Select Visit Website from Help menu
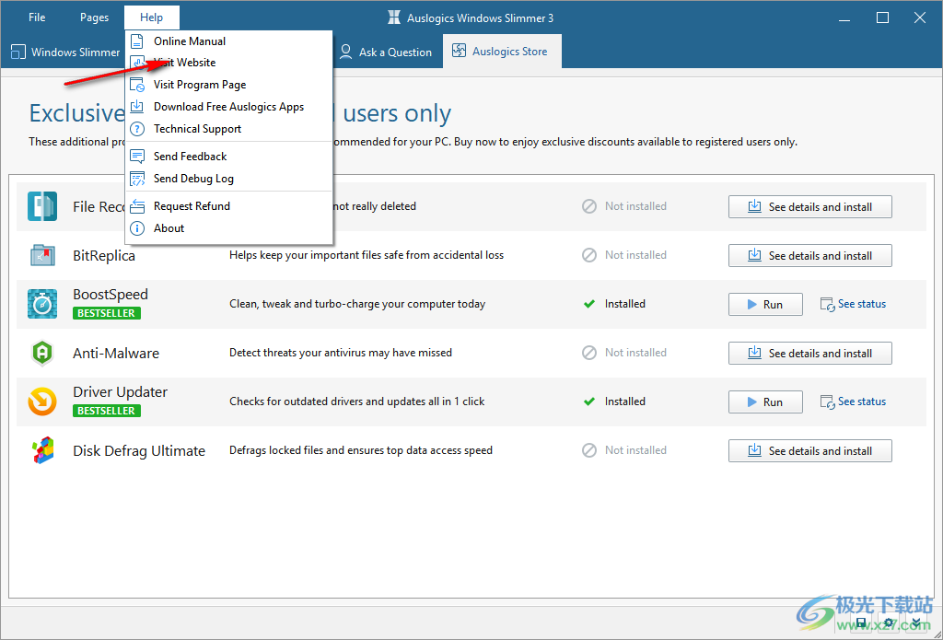The width and height of the screenshot is (943, 640). tap(184, 63)
